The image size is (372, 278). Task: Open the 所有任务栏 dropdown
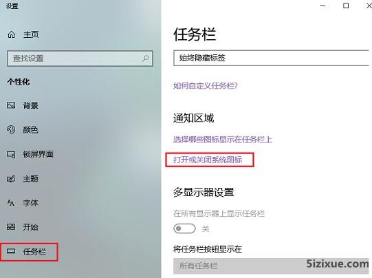click(x=271, y=266)
